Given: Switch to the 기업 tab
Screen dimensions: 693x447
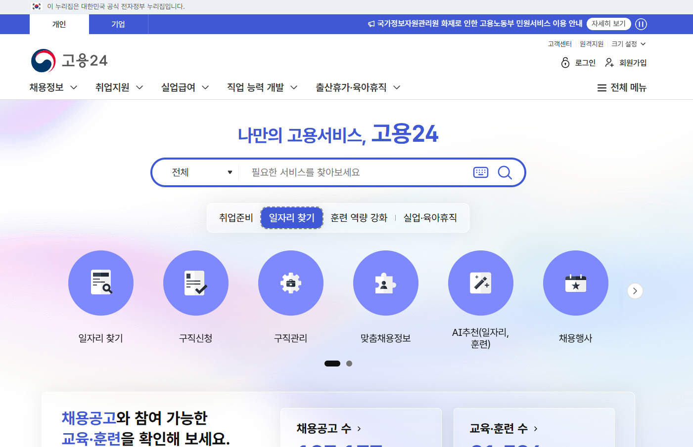Looking at the screenshot, I should click(118, 24).
